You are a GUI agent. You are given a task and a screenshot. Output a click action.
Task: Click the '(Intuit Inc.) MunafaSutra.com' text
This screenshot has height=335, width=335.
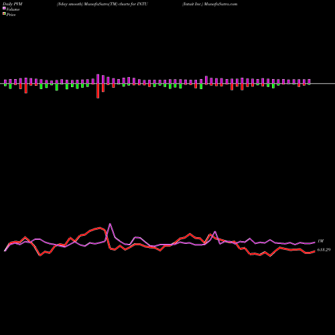tap(210, 4)
